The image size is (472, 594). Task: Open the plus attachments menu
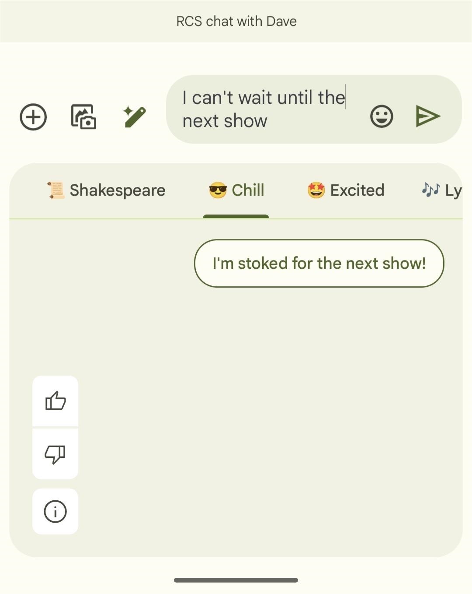click(33, 117)
